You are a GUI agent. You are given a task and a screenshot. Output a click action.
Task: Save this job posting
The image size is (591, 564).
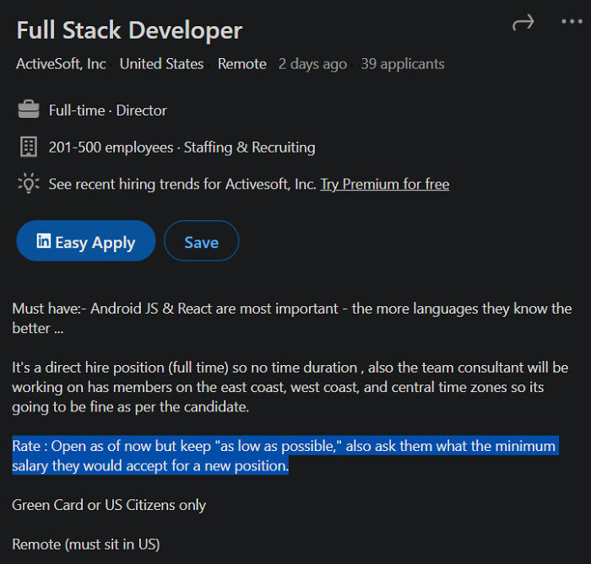201,242
